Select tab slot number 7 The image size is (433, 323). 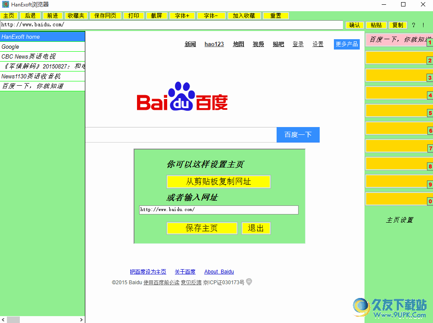[399, 146]
